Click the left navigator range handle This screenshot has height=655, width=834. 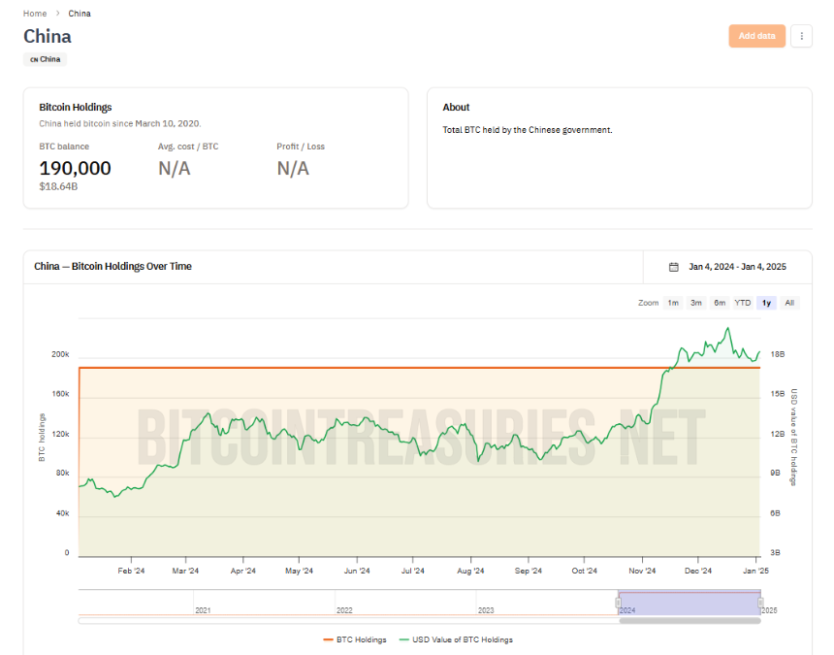point(618,603)
